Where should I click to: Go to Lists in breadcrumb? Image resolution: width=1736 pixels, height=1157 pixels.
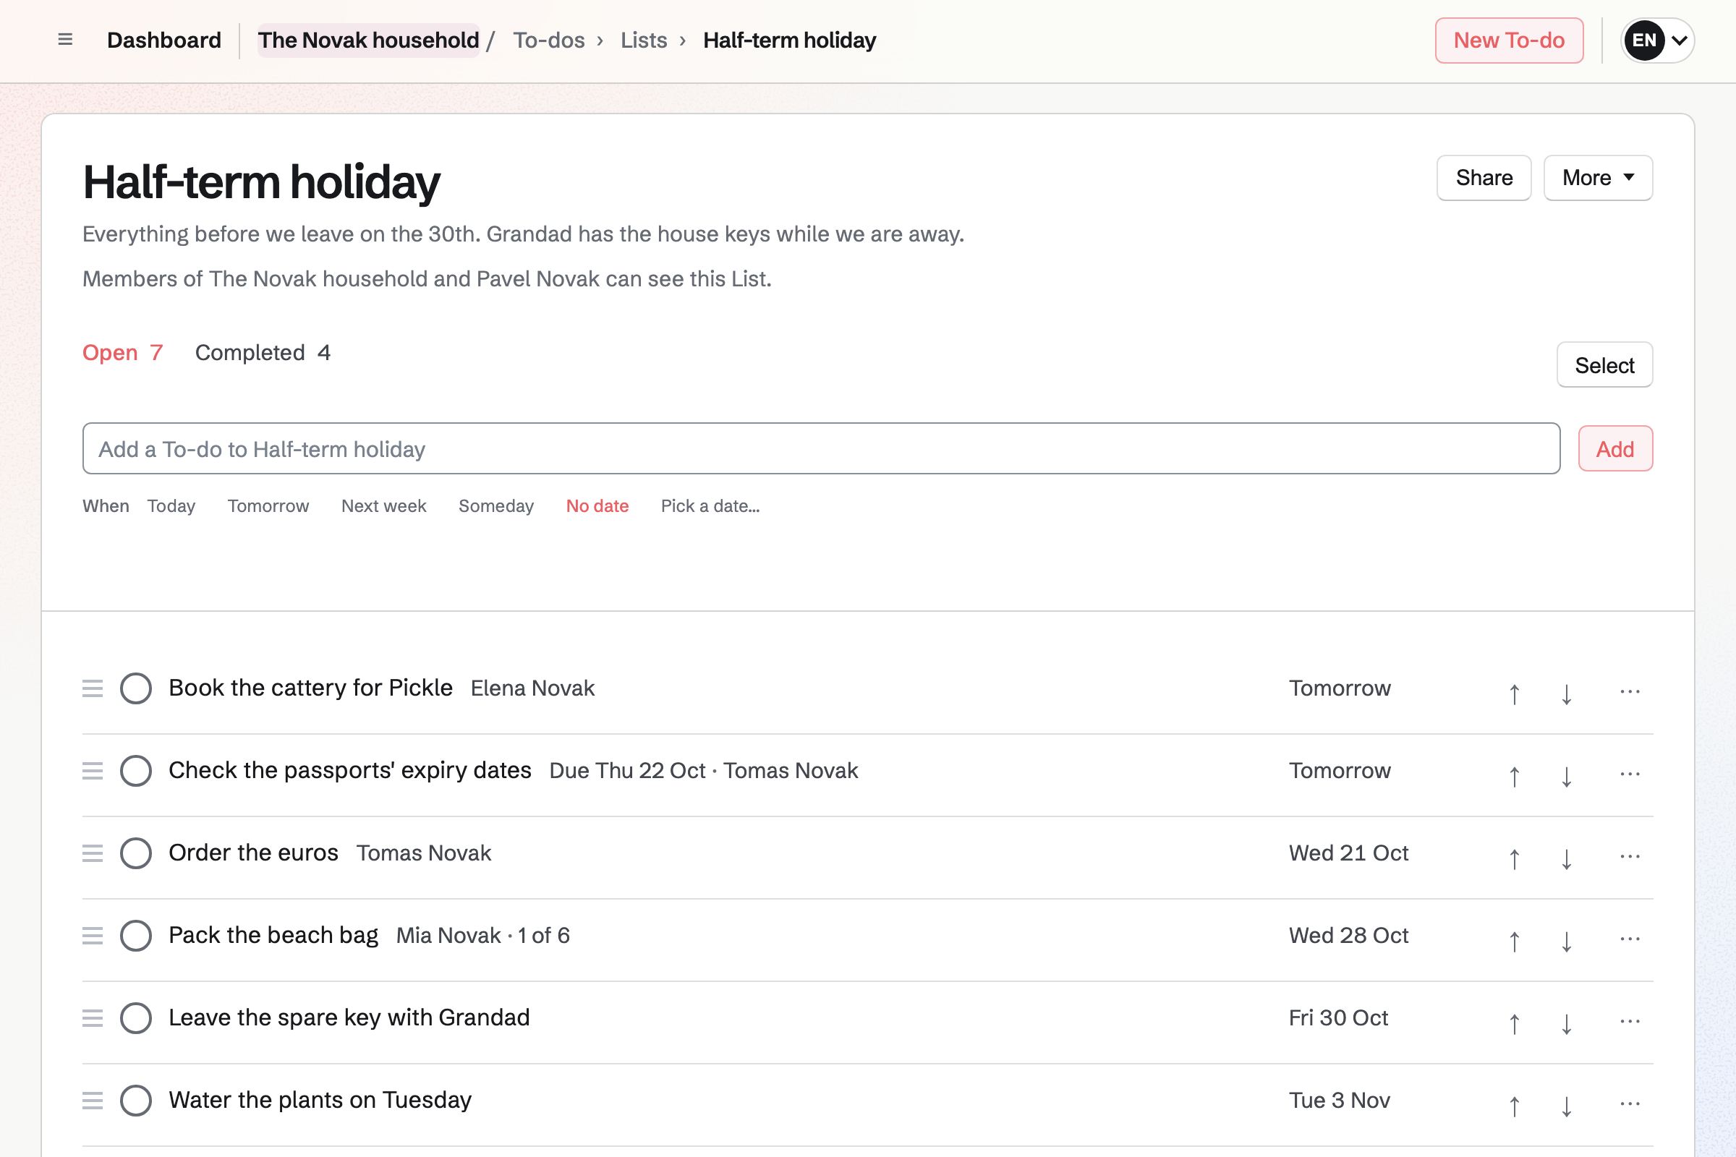tap(644, 40)
